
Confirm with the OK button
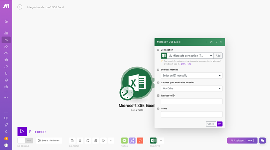220,124
